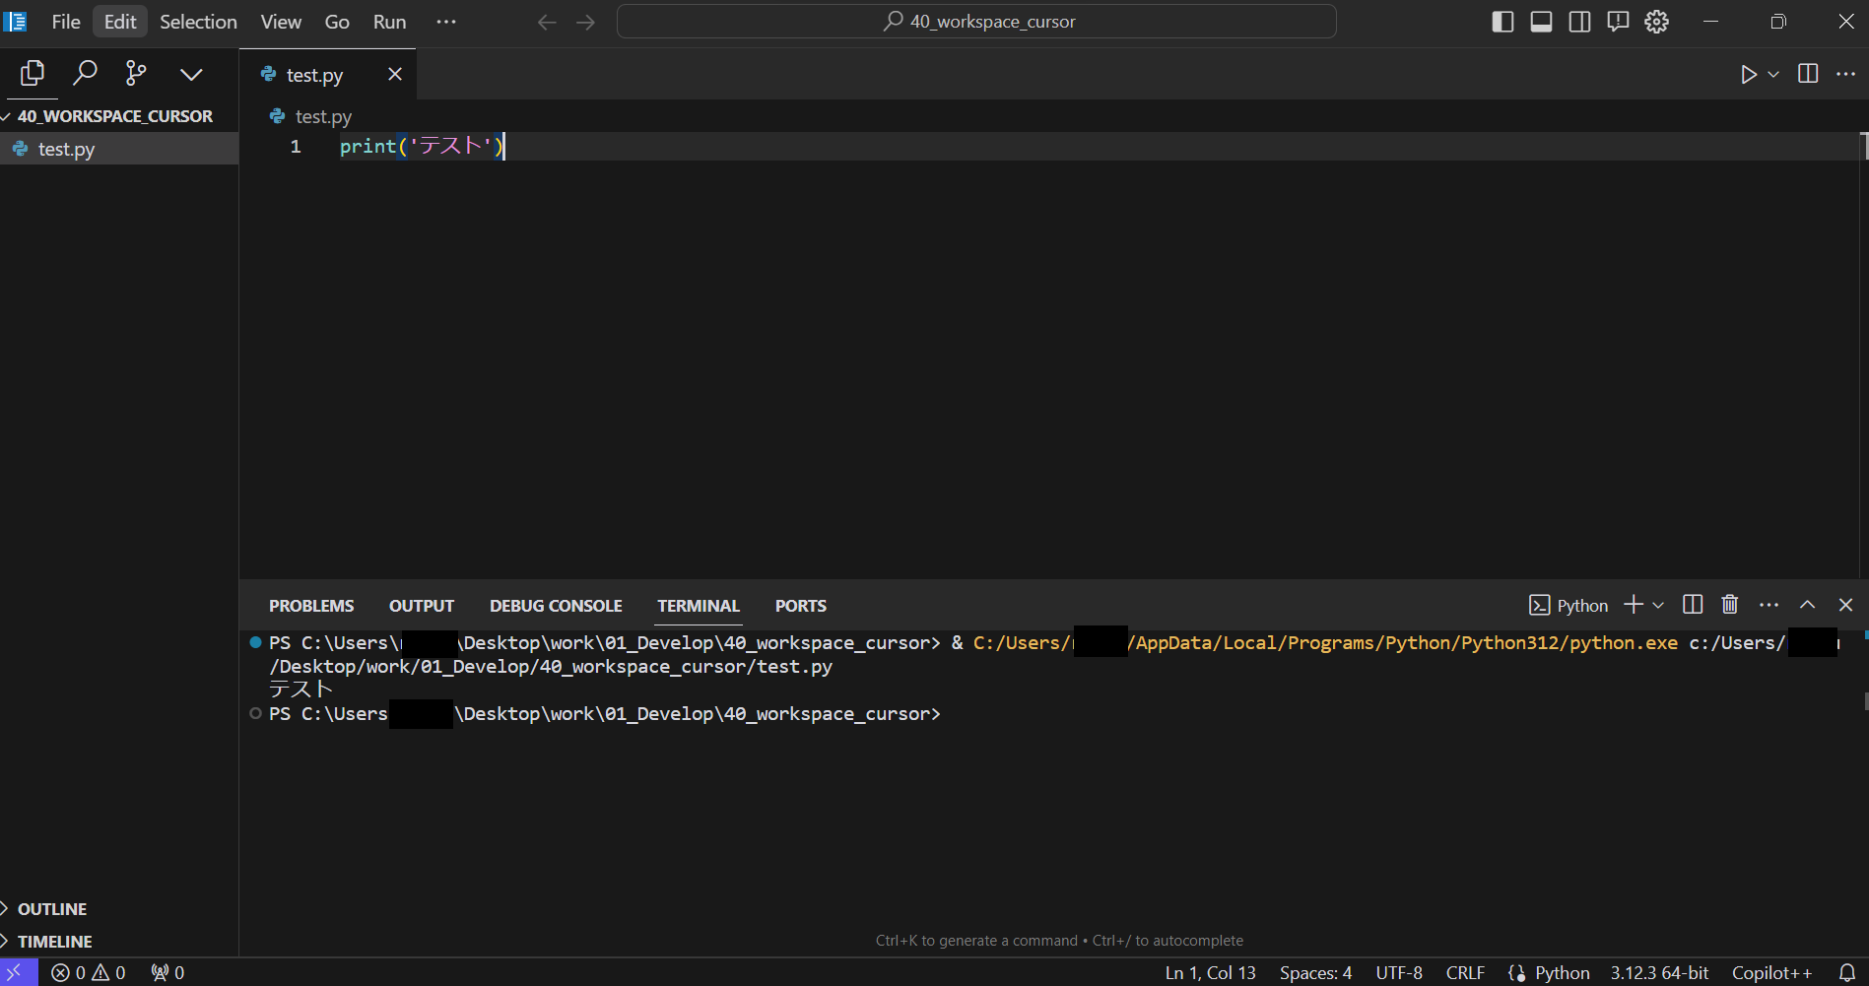1869x986 pixels.
Task: Switch to the OUTPUT panel tab
Action: point(422,606)
